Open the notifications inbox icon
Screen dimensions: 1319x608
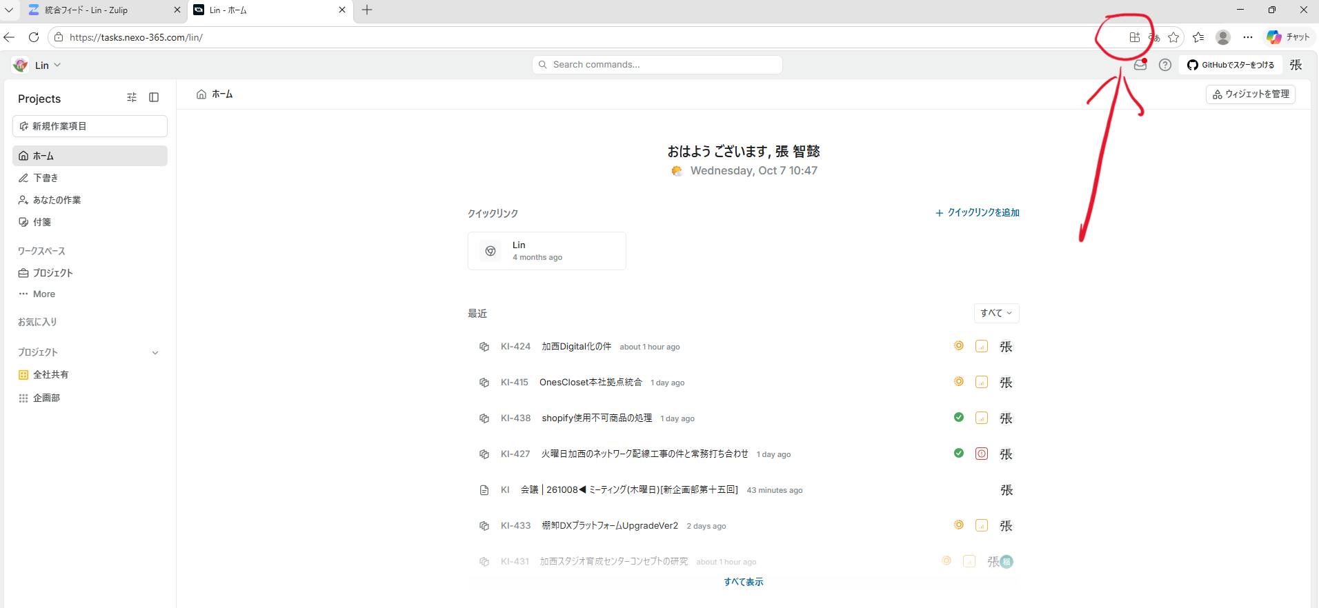coord(1140,65)
